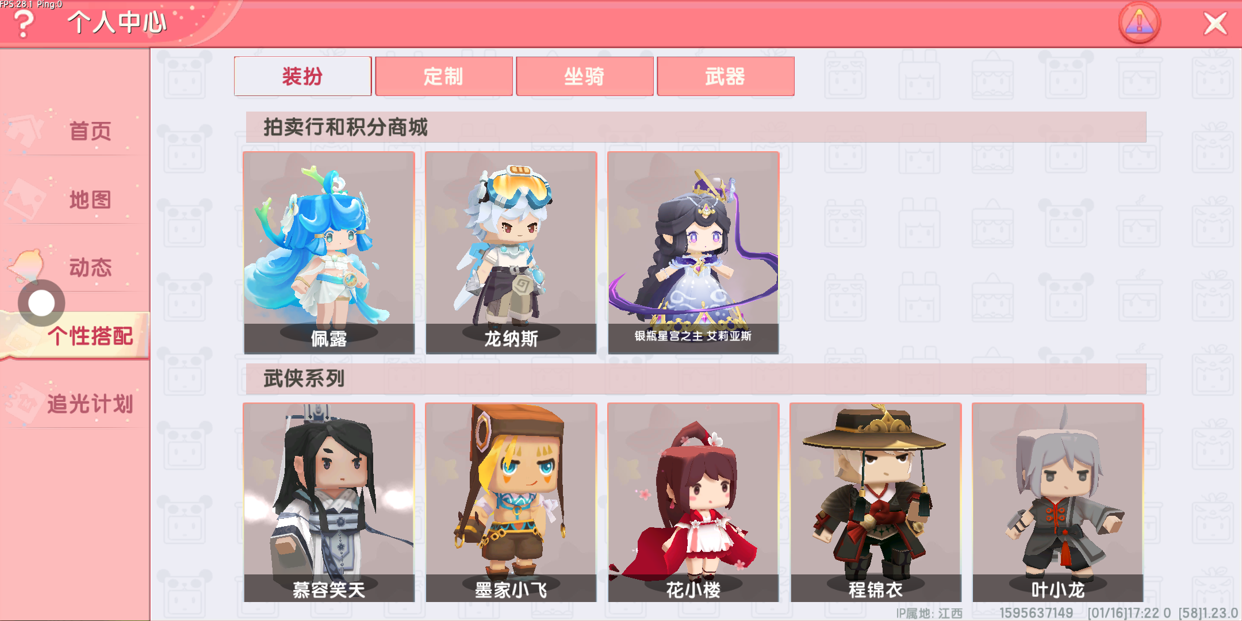Close the personal center panel
Screen dimensions: 1242x621
[1216, 24]
